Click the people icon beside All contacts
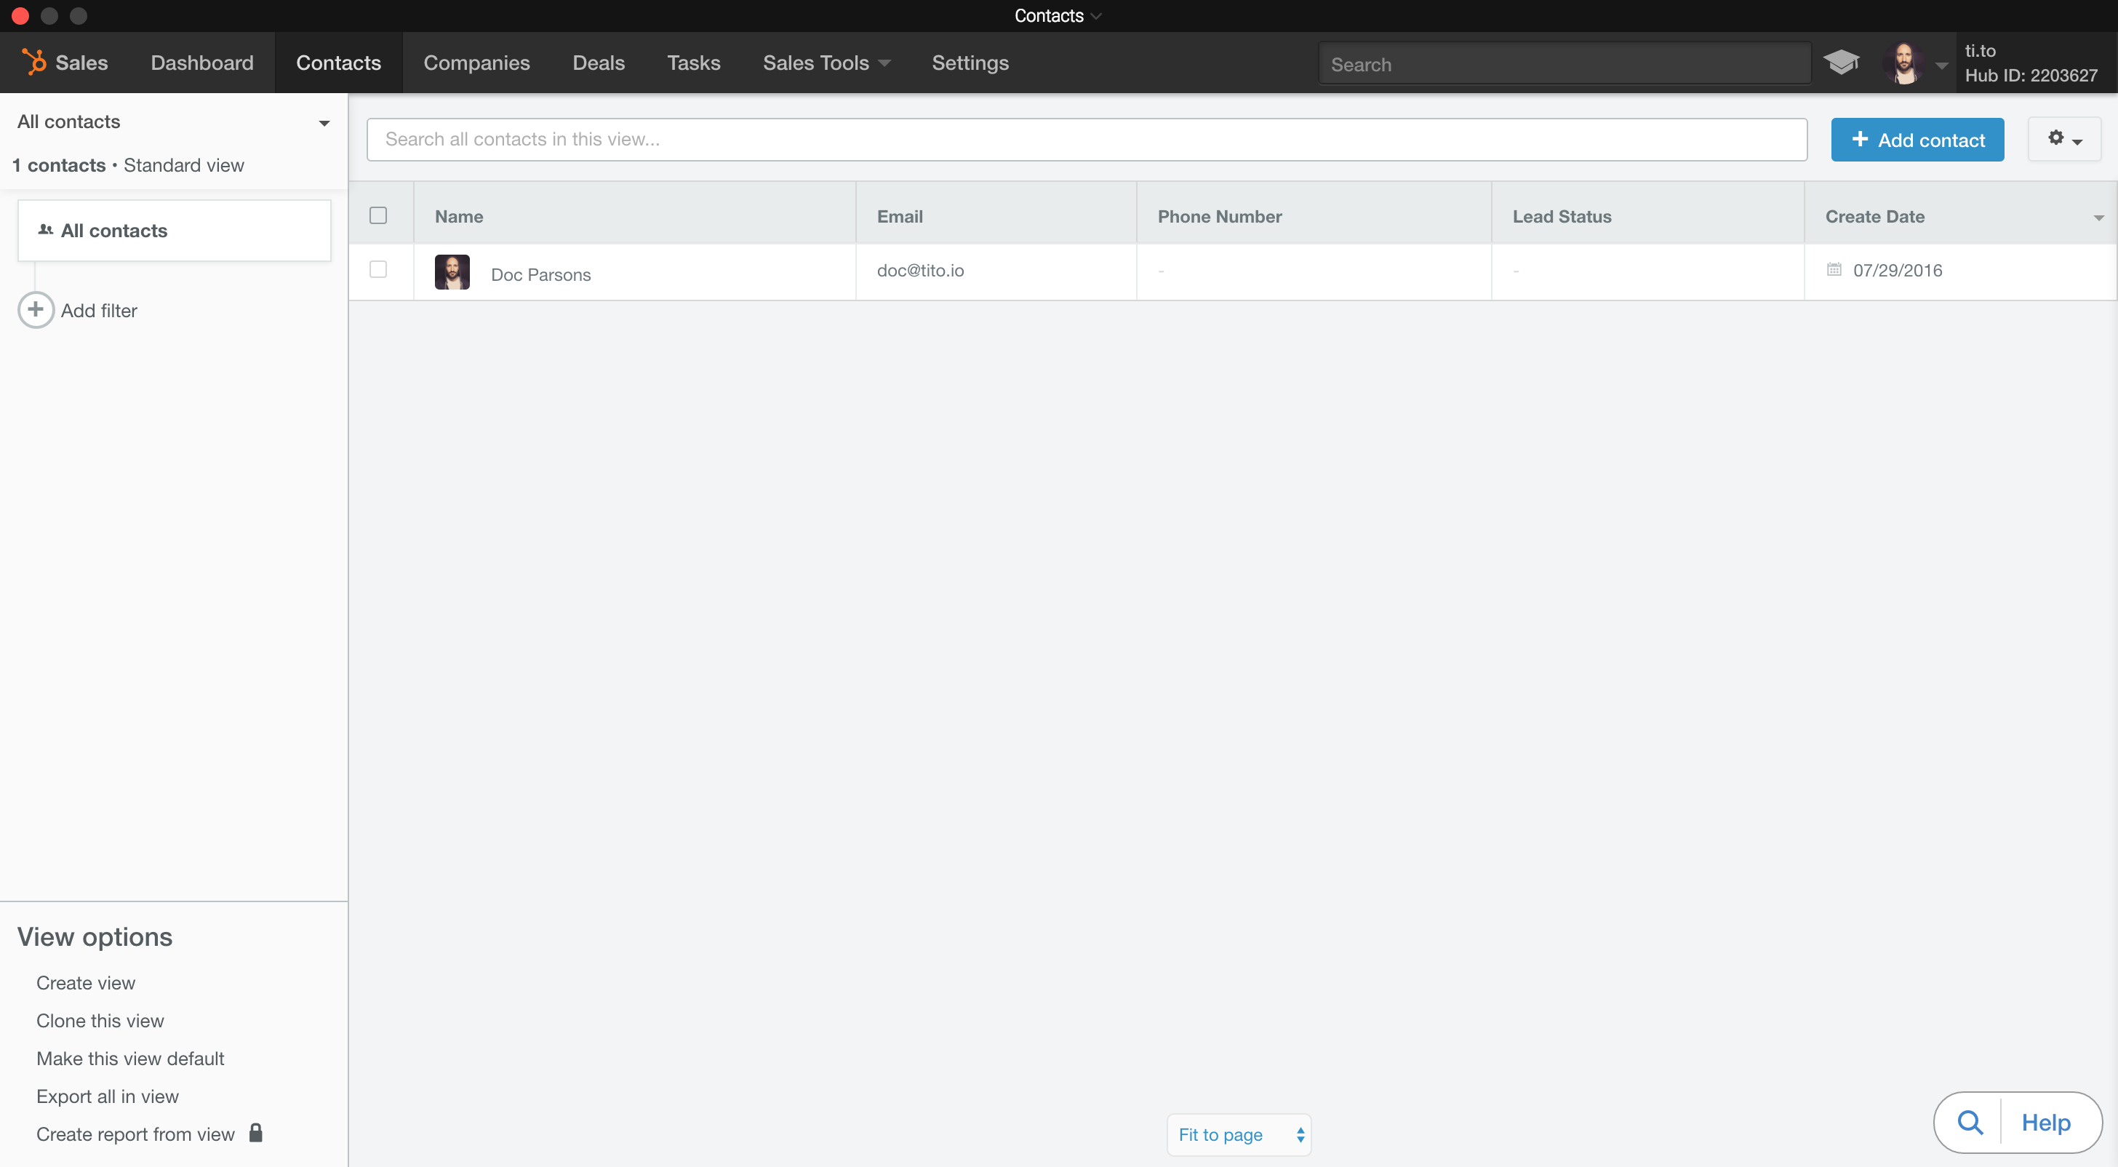 pos(46,231)
